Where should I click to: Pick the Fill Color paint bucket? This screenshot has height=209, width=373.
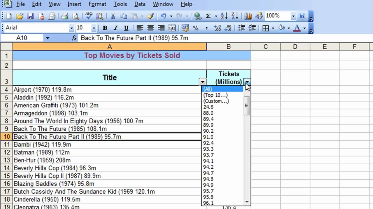(281, 28)
